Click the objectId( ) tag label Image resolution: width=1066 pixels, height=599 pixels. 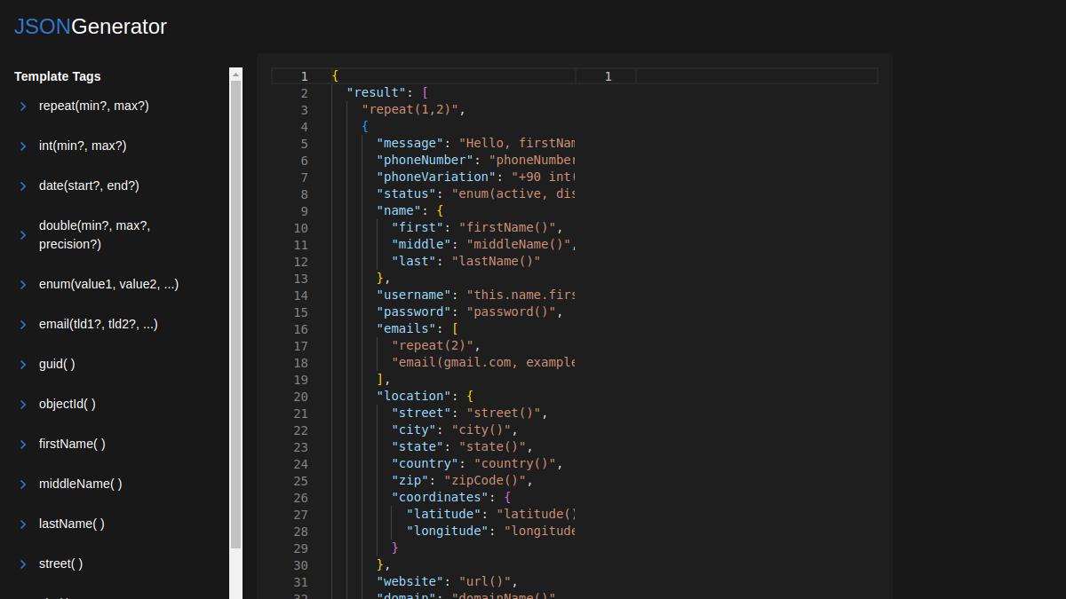[x=68, y=404]
